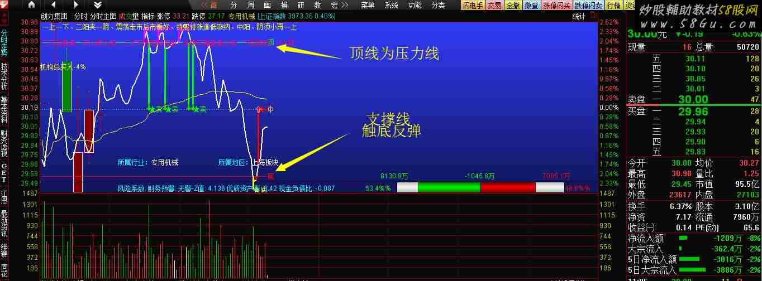Image resolution: width=762 pixels, height=281 pixels.
Task: Click the 5日大宗流入 -3886万 row
Action: pyautogui.click(x=693, y=270)
